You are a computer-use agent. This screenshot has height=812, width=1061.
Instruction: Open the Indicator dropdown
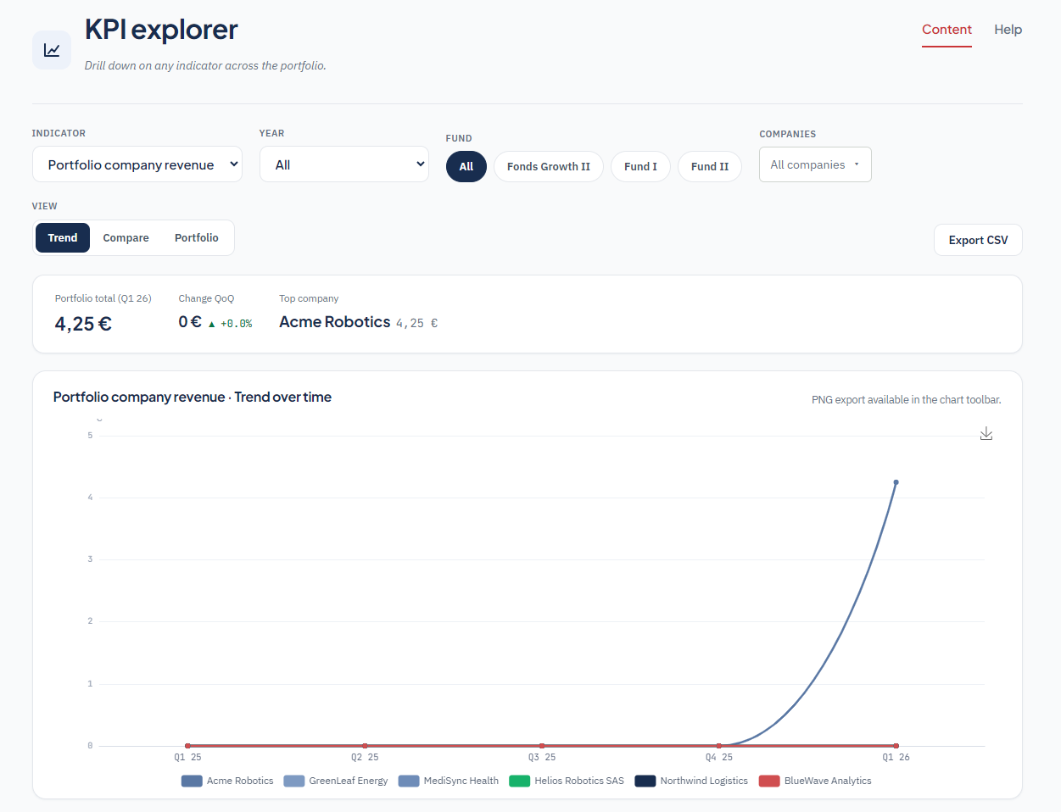coord(137,164)
